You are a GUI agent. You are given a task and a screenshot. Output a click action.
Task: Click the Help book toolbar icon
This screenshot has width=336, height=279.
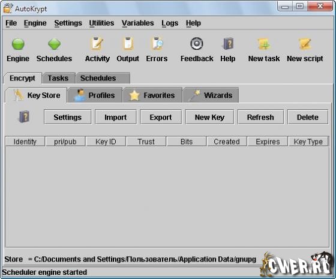(x=228, y=43)
